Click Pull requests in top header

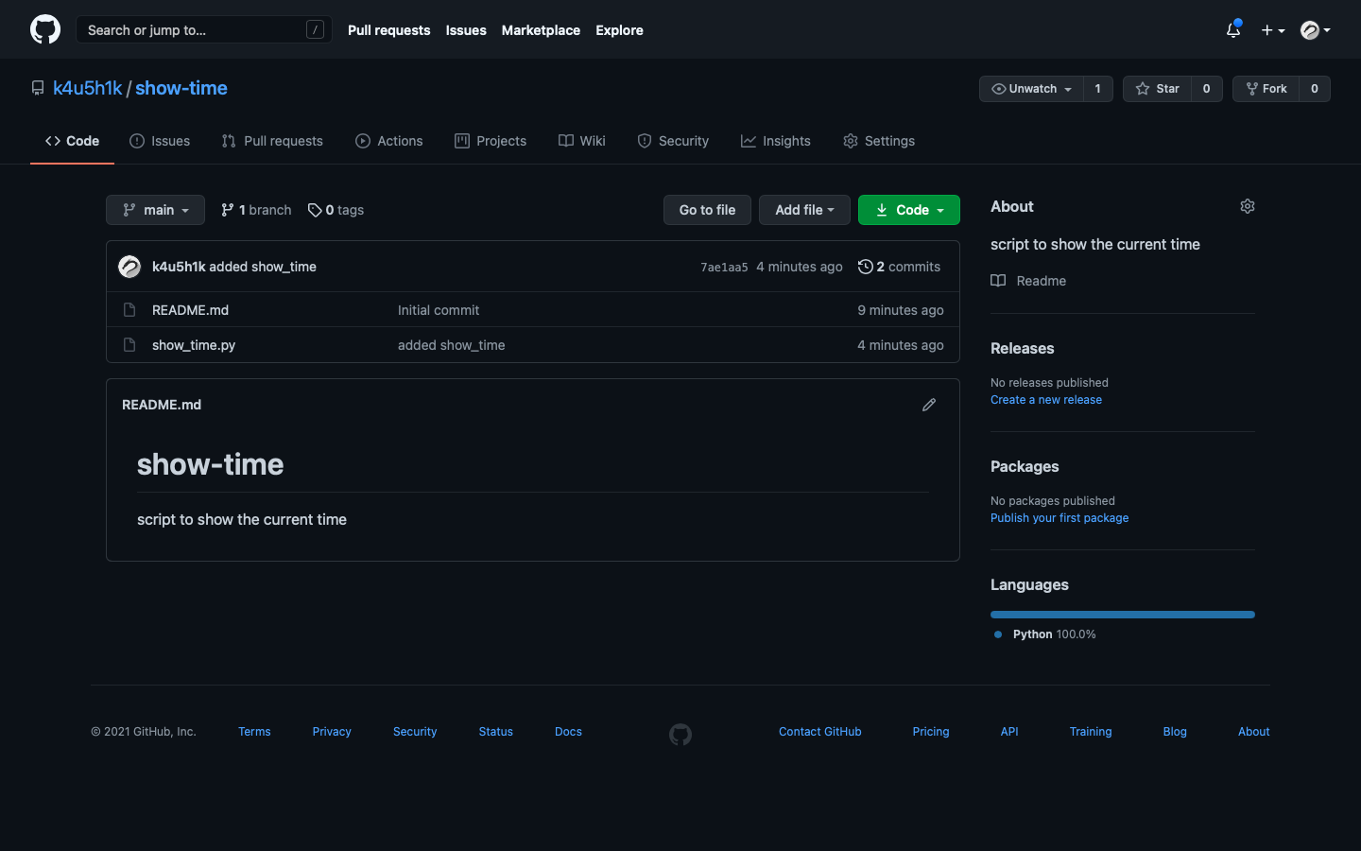[388, 30]
